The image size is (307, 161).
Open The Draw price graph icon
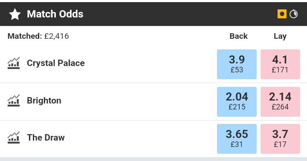[14, 138]
